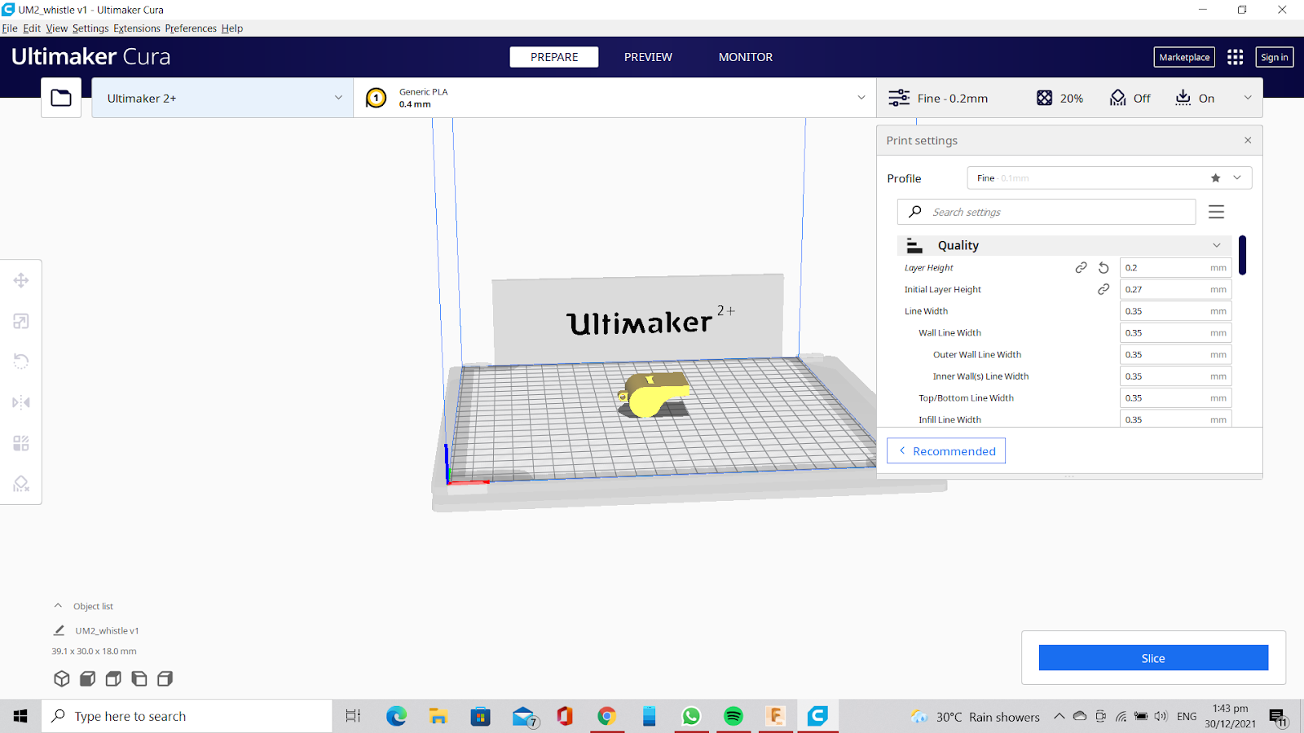Open the File menu

[10, 28]
